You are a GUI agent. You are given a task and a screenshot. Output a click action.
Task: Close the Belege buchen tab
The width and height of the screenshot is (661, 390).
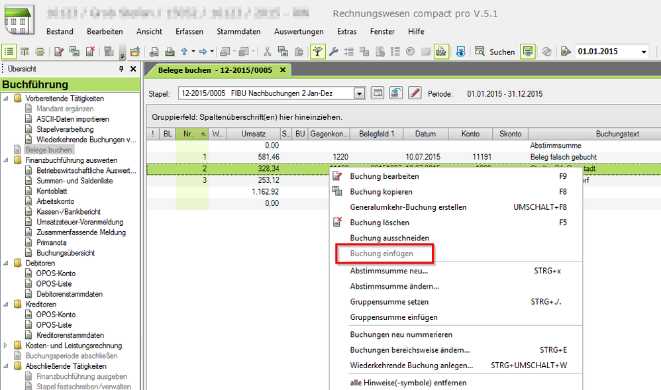pos(283,70)
